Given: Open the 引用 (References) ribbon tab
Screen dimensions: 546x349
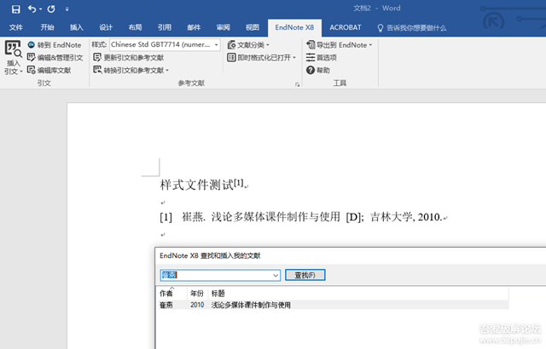Looking at the screenshot, I should 165,27.
